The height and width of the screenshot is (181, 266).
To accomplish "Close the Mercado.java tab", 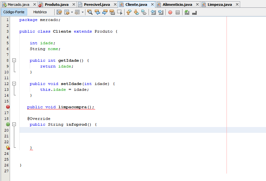I will pyautogui.click(x=34, y=5).
